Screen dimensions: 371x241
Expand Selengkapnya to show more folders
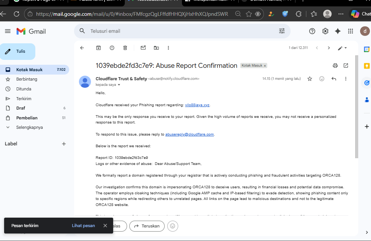coord(29,127)
